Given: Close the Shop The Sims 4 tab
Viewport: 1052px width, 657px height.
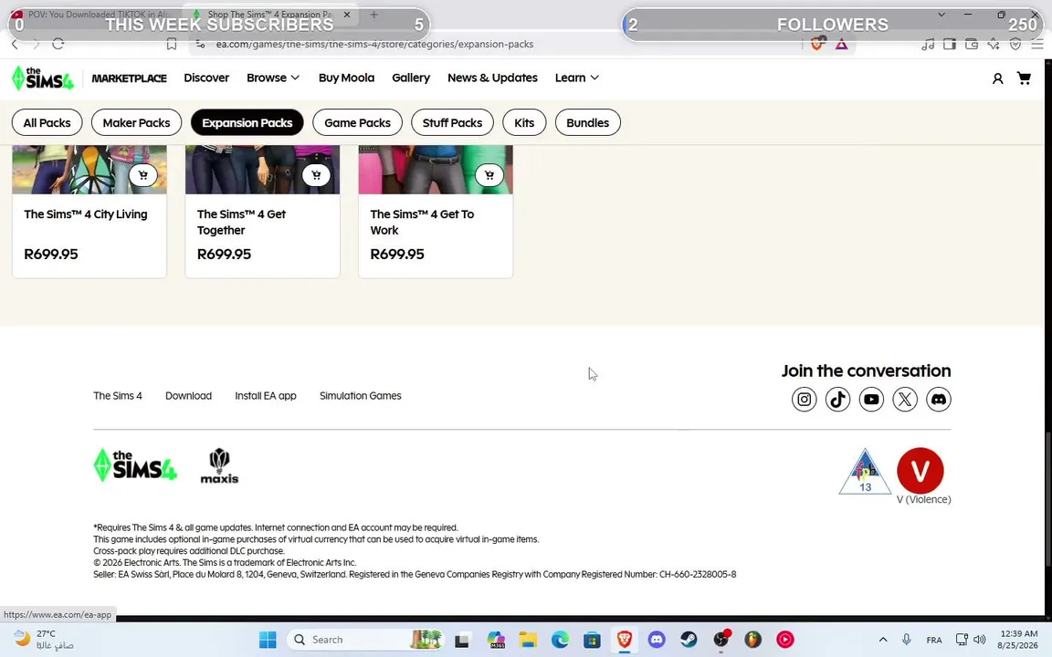Looking at the screenshot, I should click(x=347, y=14).
